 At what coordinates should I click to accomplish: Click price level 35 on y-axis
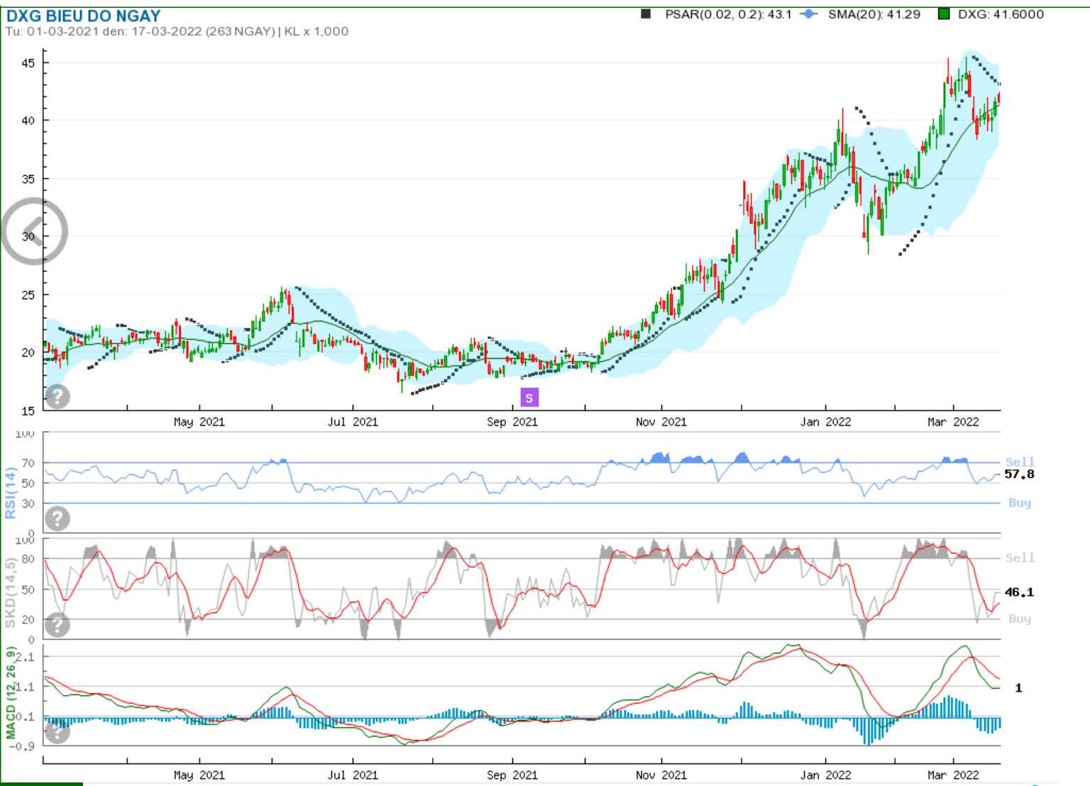pos(28,179)
